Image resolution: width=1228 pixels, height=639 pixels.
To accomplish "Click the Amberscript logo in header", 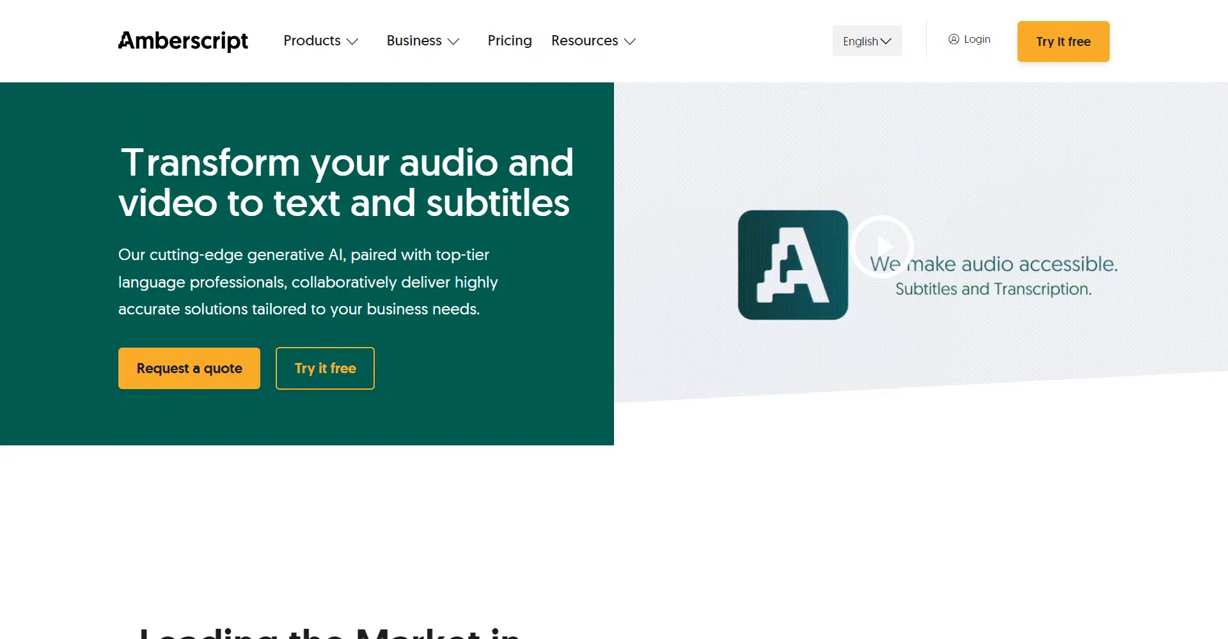I will (x=183, y=41).
